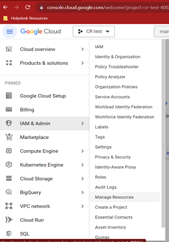Image resolution: width=169 pixels, height=242 pixels.
Task: Choose IAM in the submenu
Action: coord(99,46)
